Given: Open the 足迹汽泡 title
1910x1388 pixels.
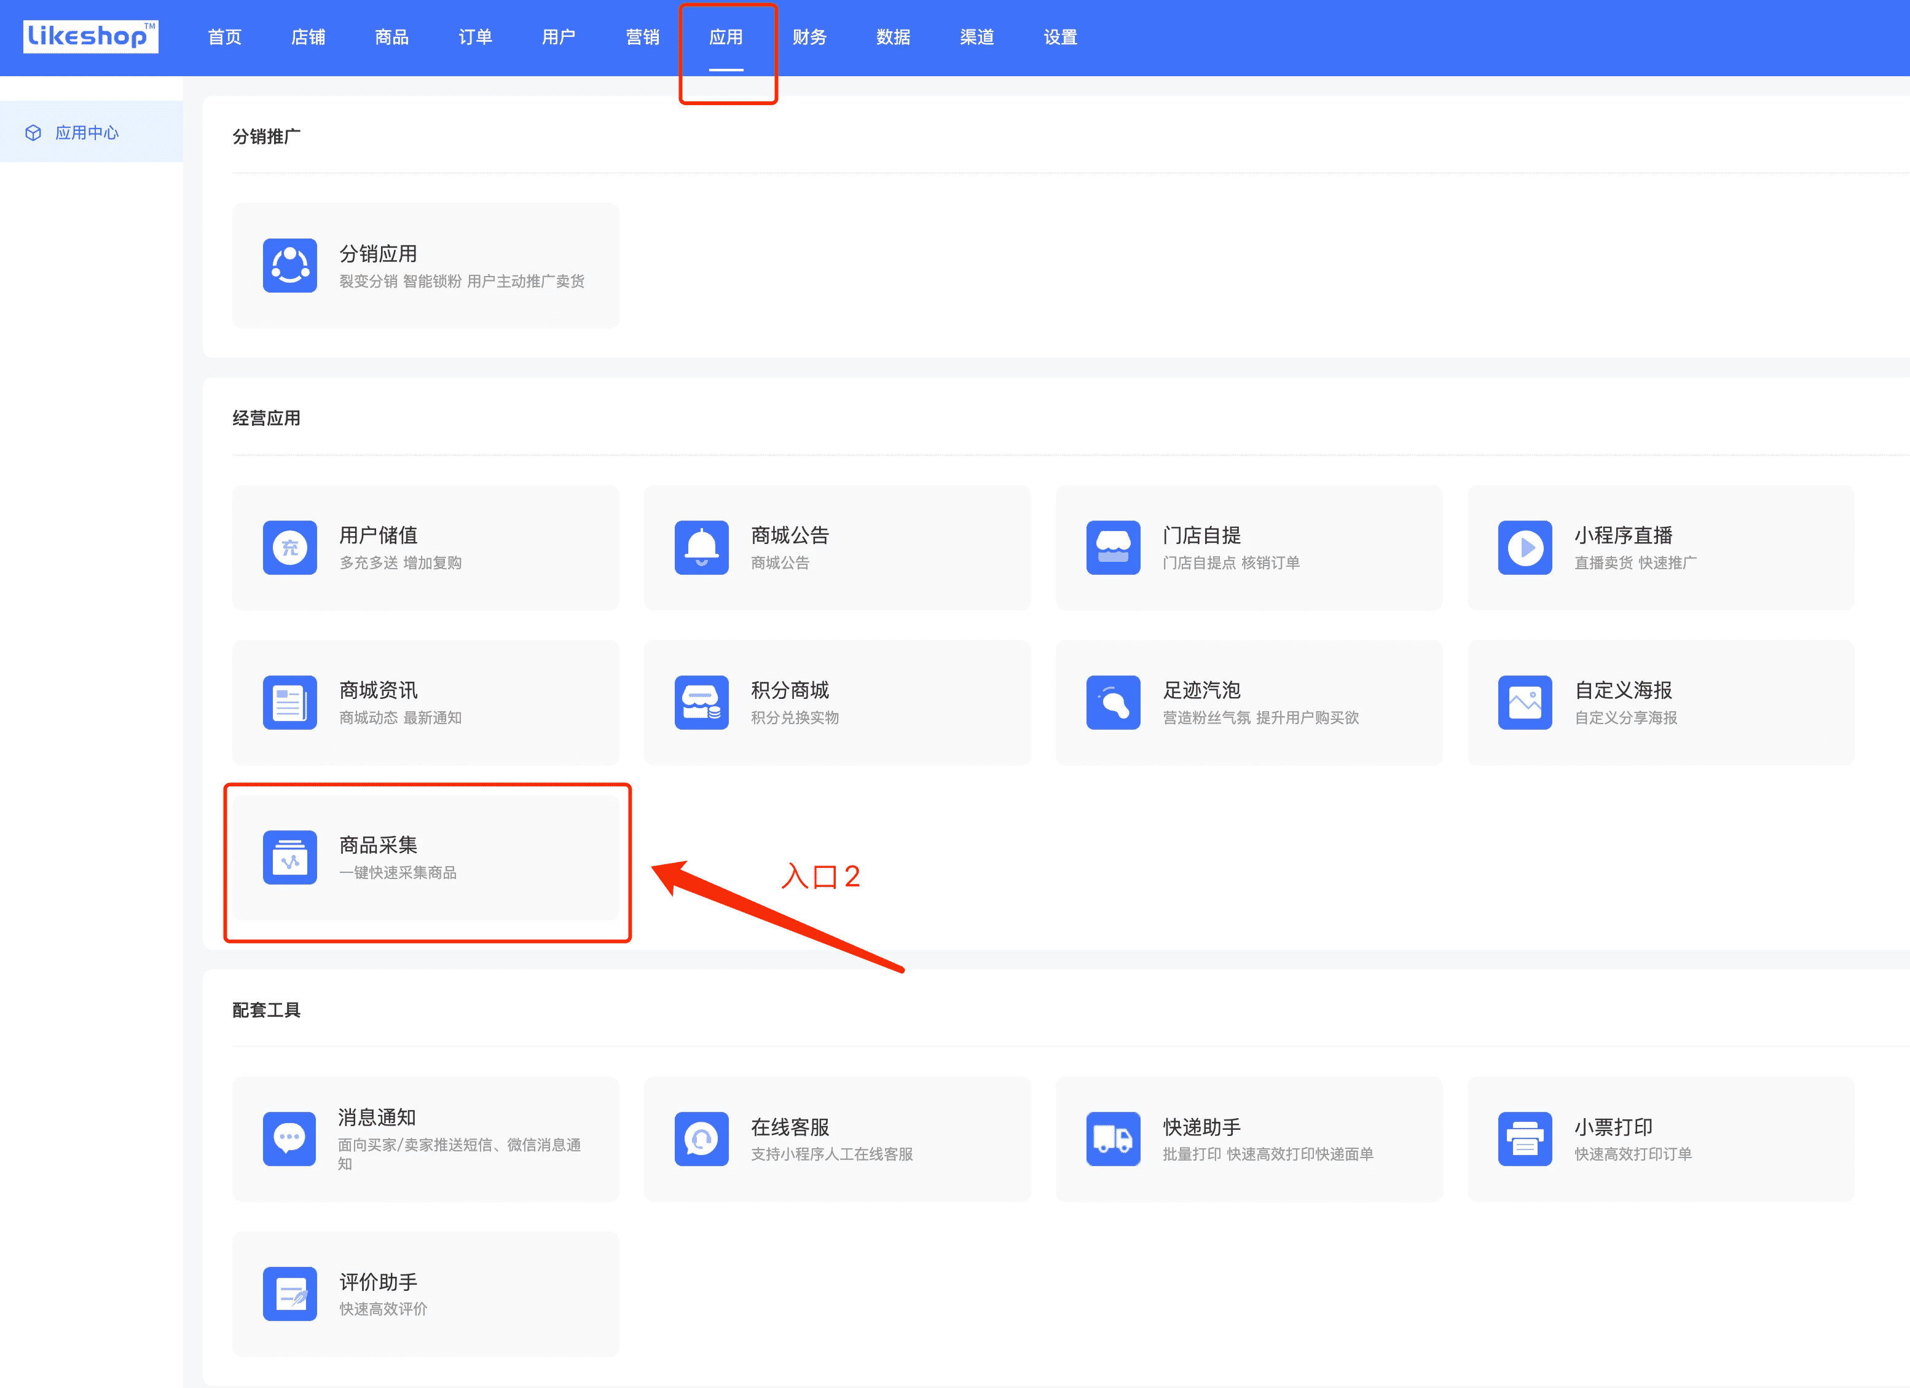Looking at the screenshot, I should click(1202, 690).
